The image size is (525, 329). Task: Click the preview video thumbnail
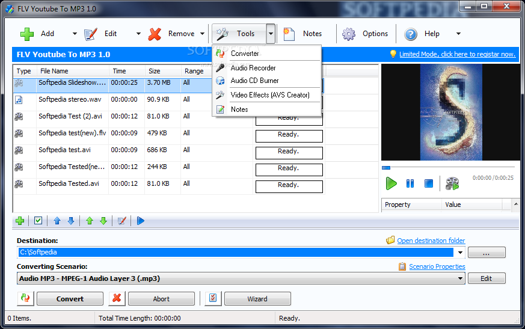451,112
